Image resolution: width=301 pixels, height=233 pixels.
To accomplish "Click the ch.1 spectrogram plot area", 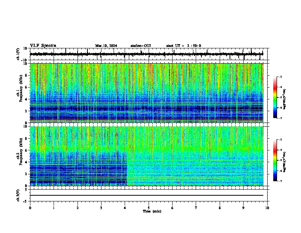I will [146, 93].
